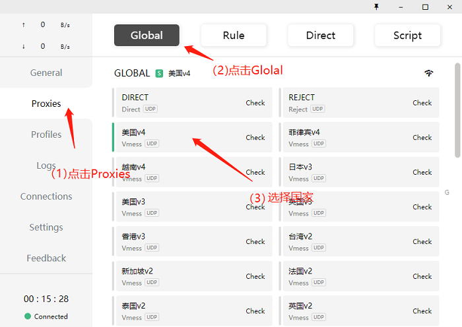Click the green Connected status dot
This screenshot has width=462, height=327.
pos(28,316)
